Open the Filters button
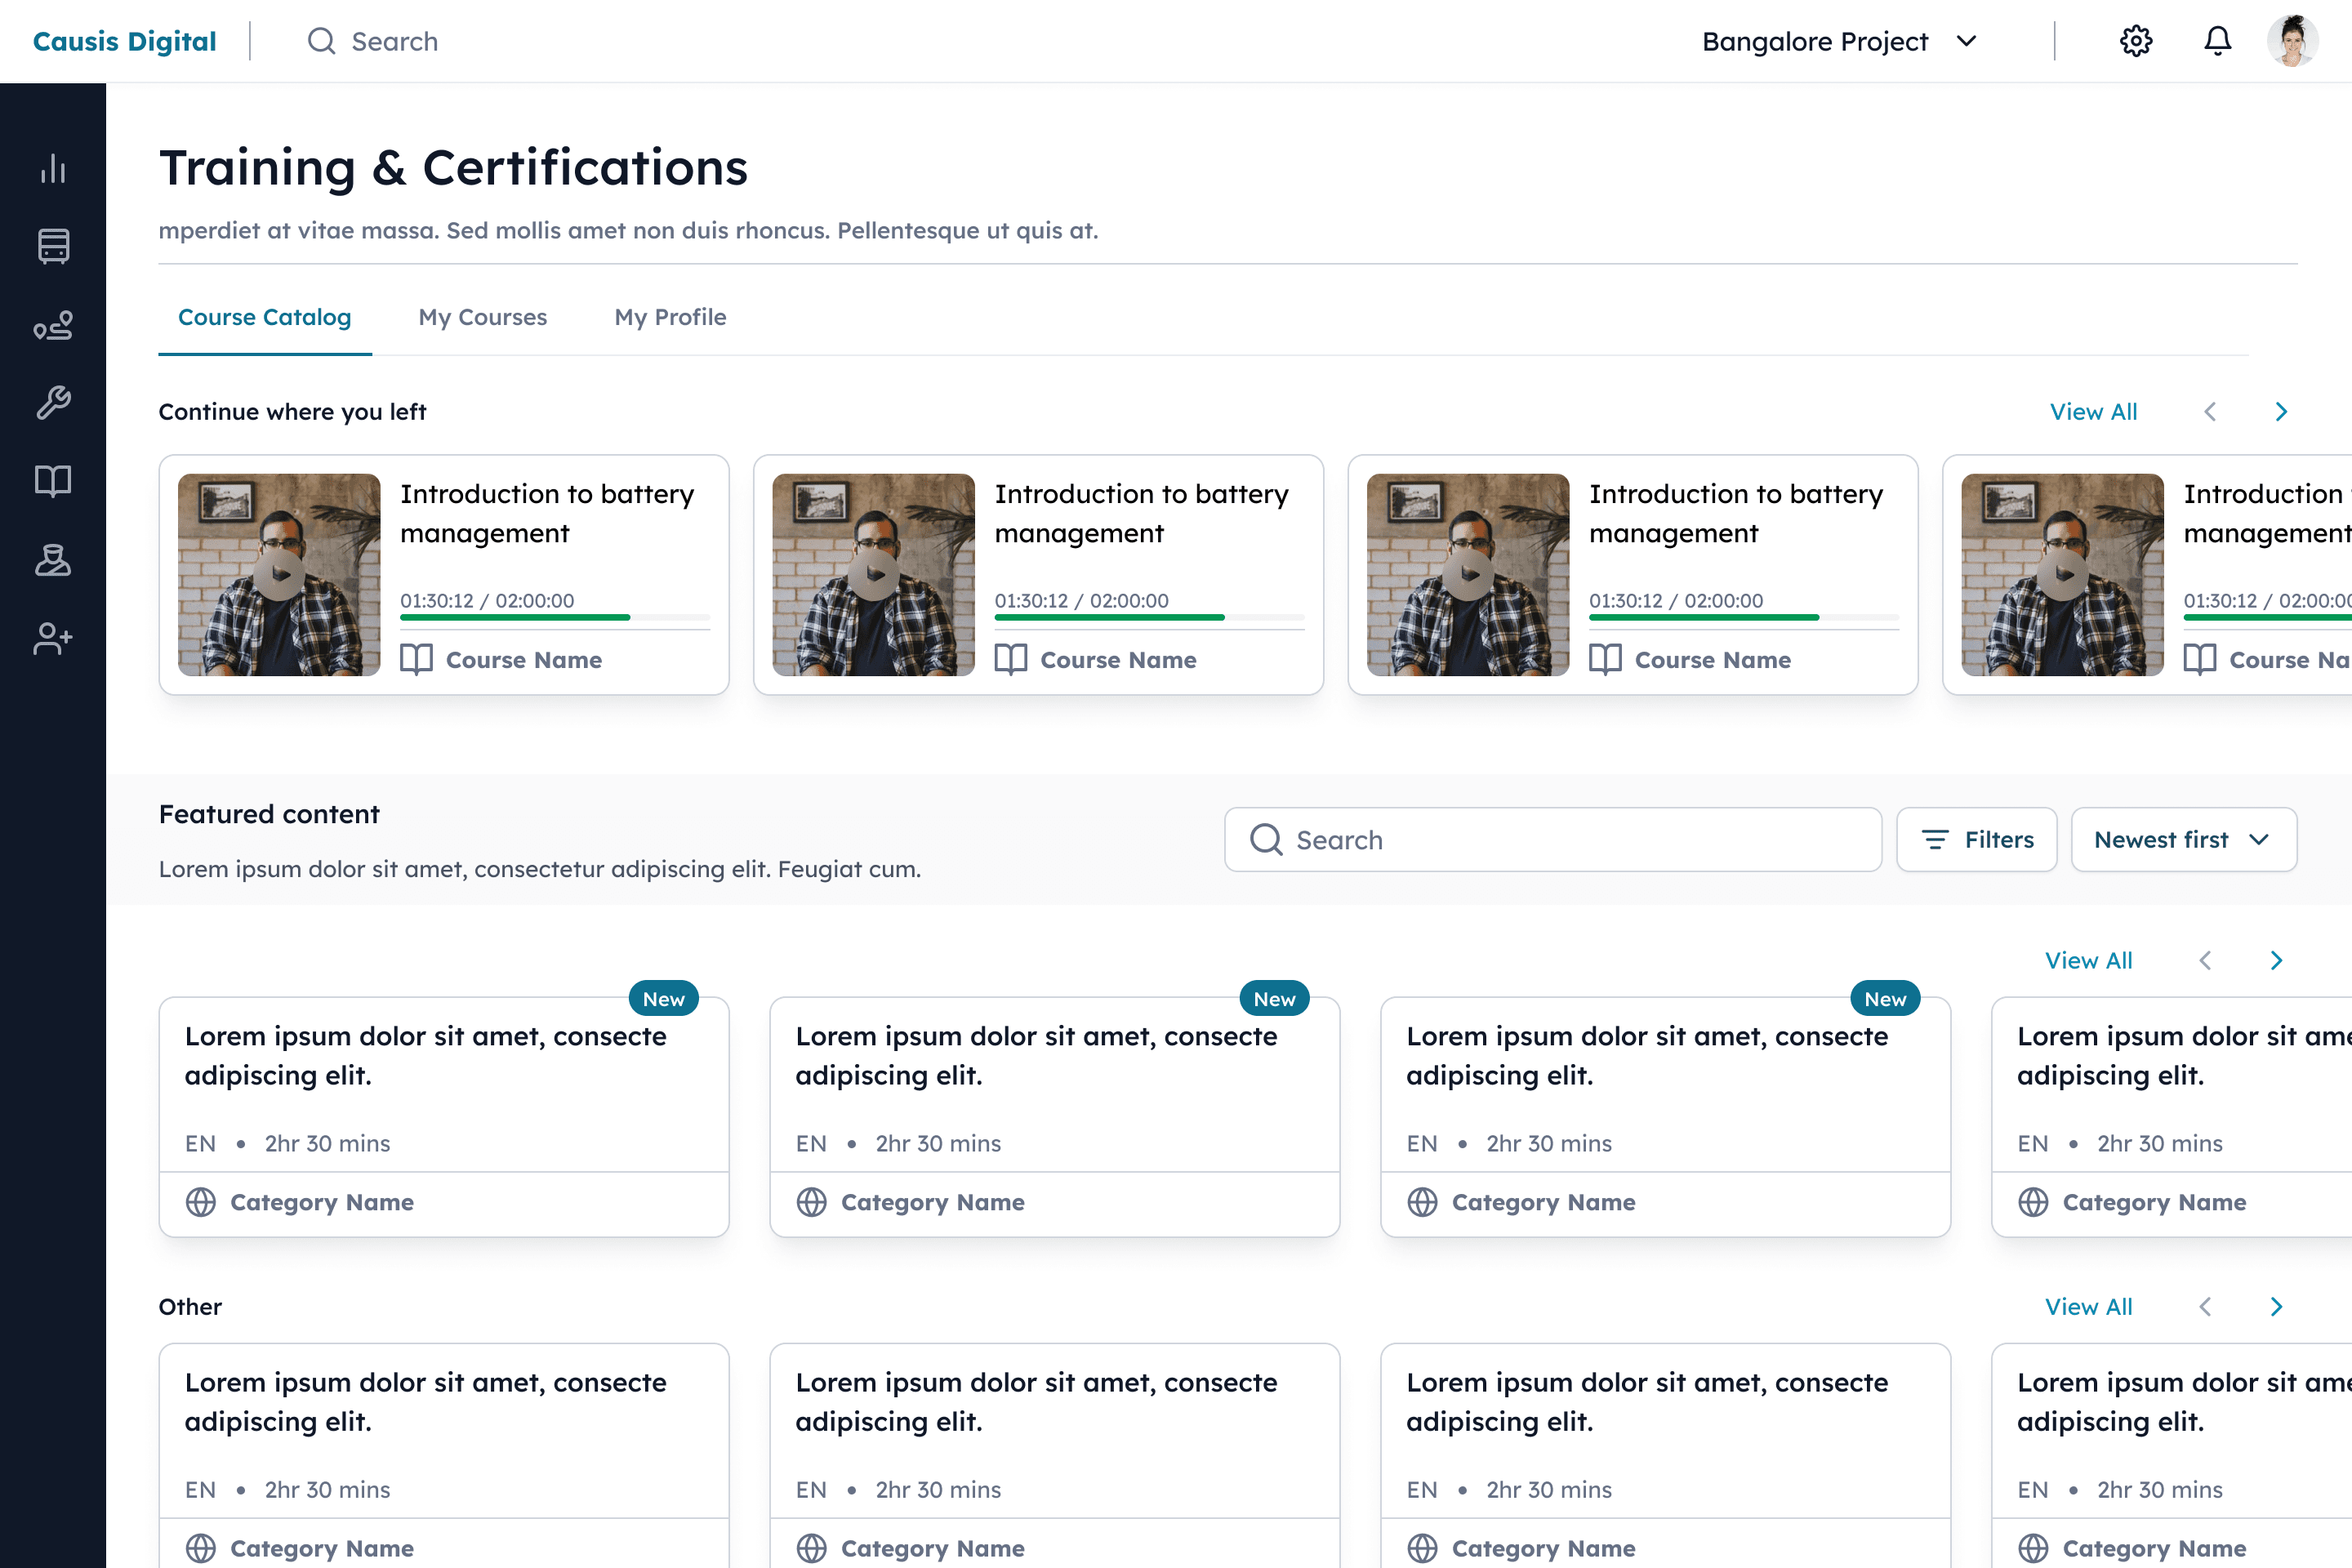2352x1568 pixels. (x=1976, y=840)
